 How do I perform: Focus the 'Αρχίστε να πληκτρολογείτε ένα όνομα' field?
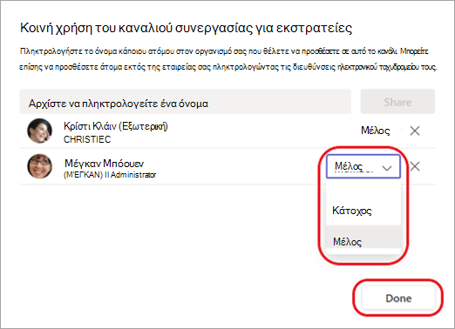(186, 102)
